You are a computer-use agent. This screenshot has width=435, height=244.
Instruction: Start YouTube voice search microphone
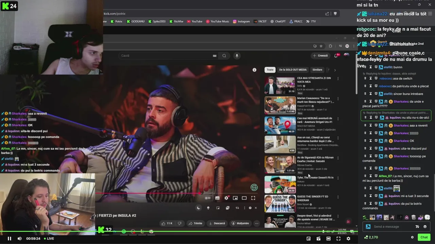coord(237,56)
